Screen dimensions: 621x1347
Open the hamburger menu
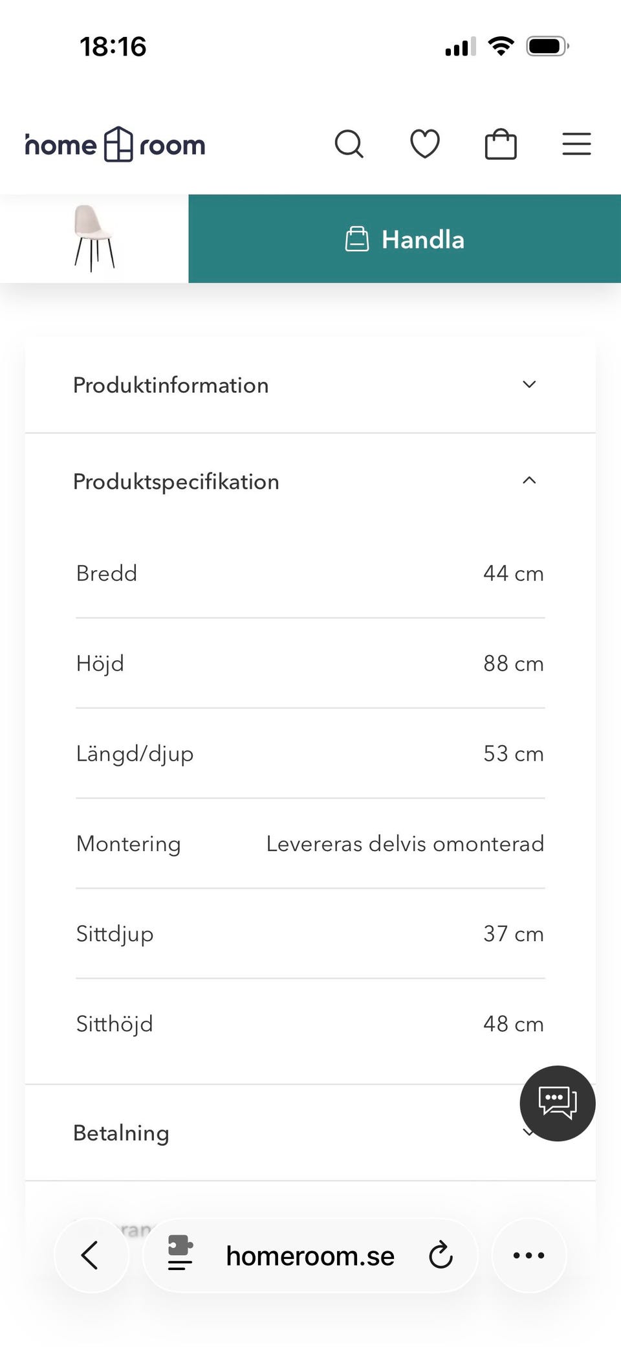coord(576,144)
